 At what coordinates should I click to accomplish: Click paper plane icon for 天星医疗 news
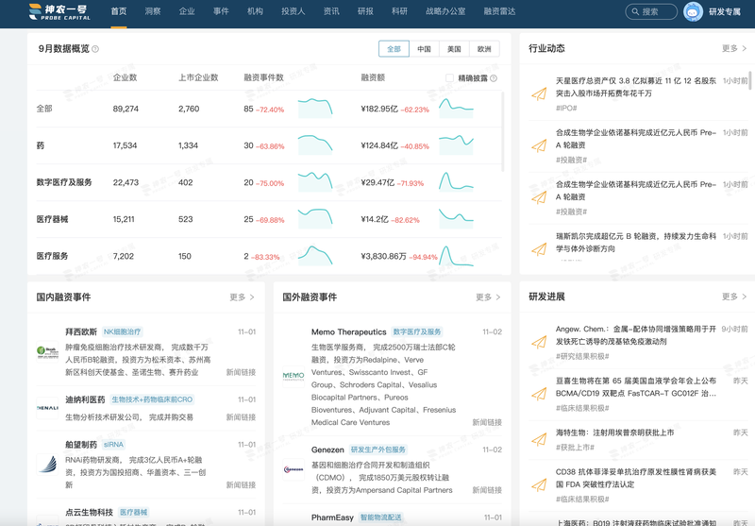coord(539,93)
